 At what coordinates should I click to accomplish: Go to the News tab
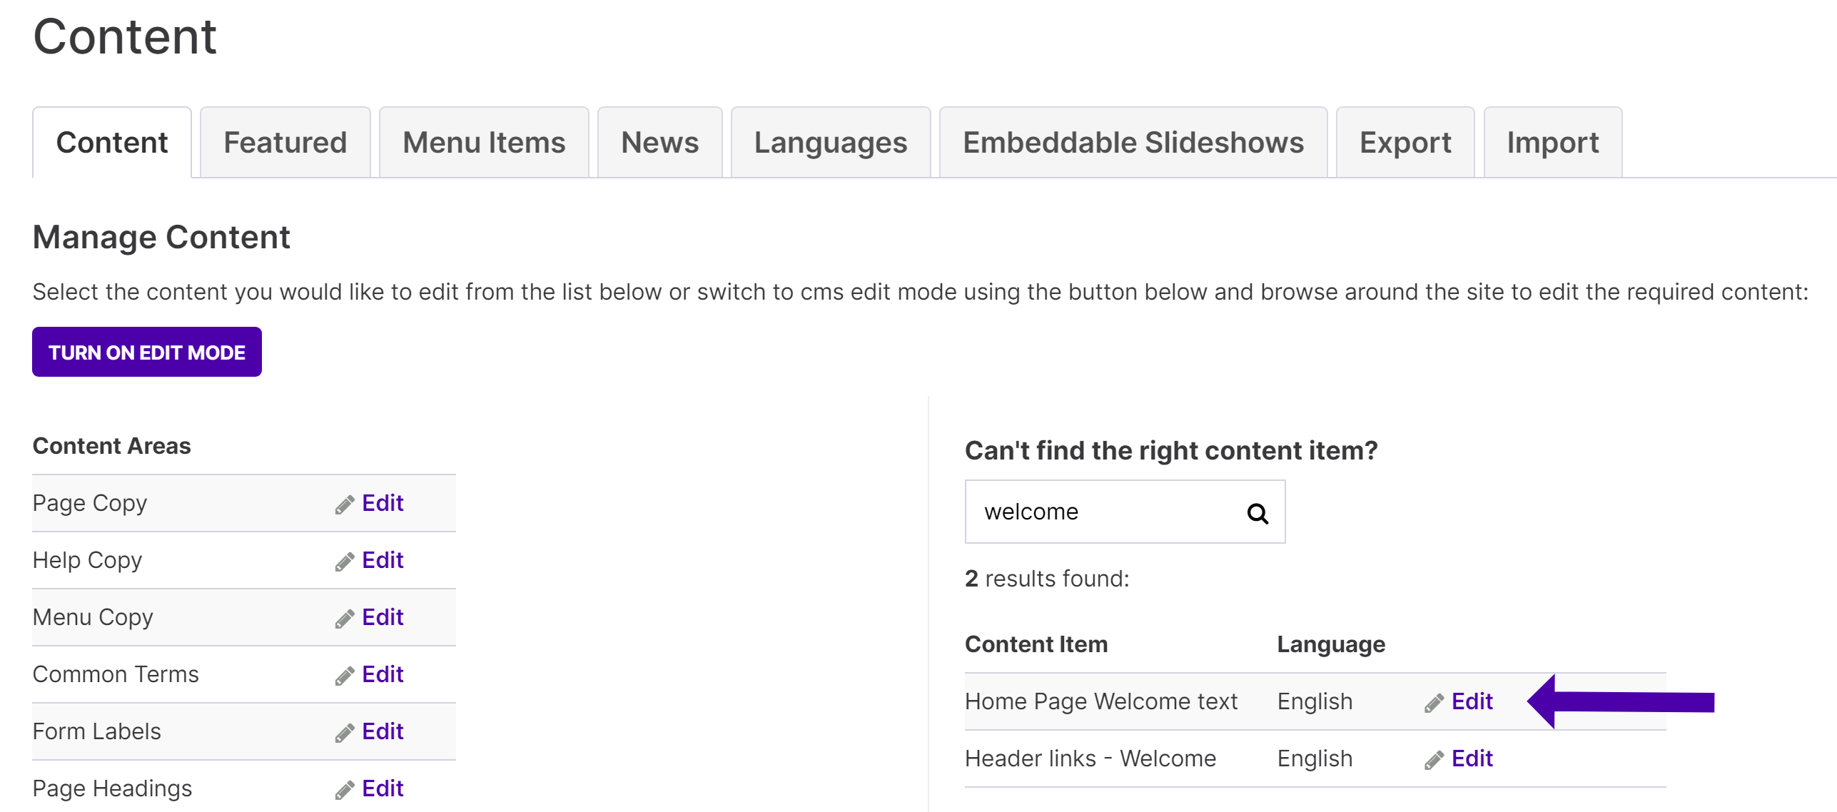660,143
